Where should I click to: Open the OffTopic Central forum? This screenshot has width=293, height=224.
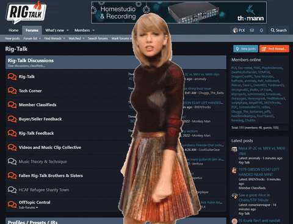tap(34, 202)
